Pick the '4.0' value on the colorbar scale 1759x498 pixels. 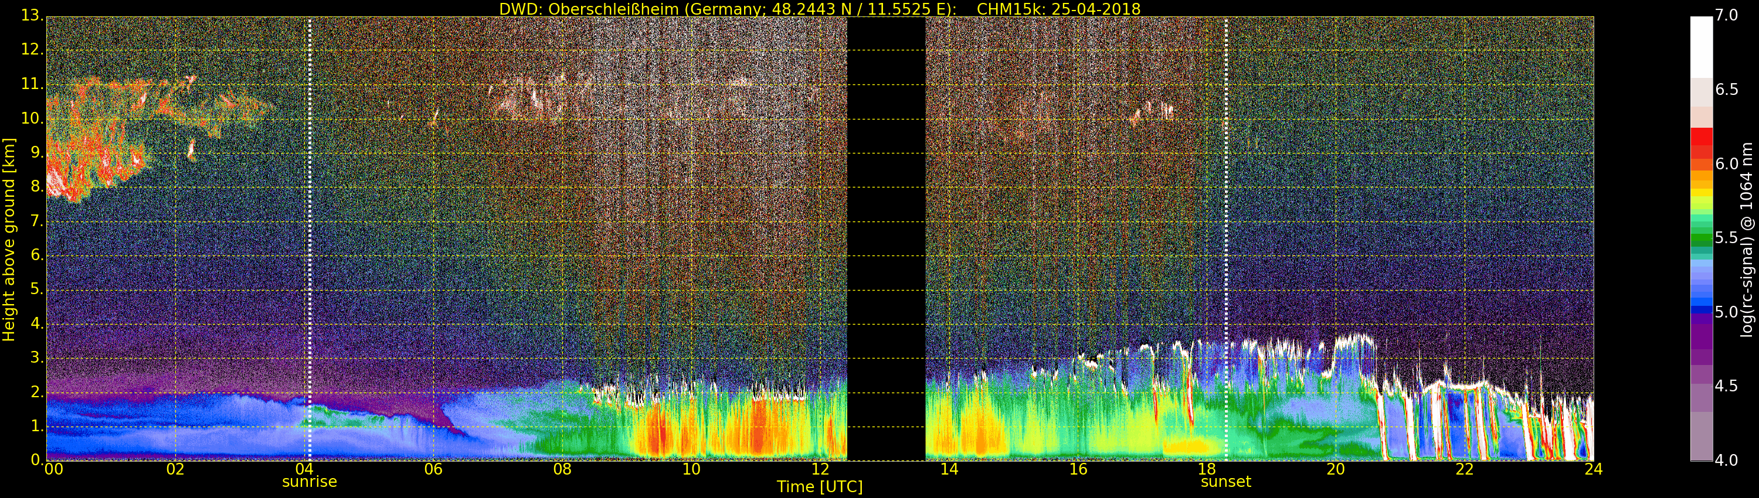pos(1727,461)
